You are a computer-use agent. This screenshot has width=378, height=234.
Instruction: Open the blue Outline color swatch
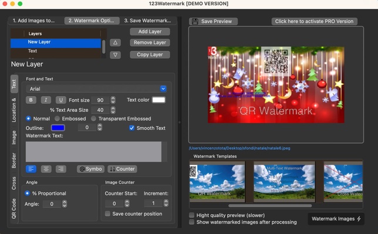[x=58, y=128]
